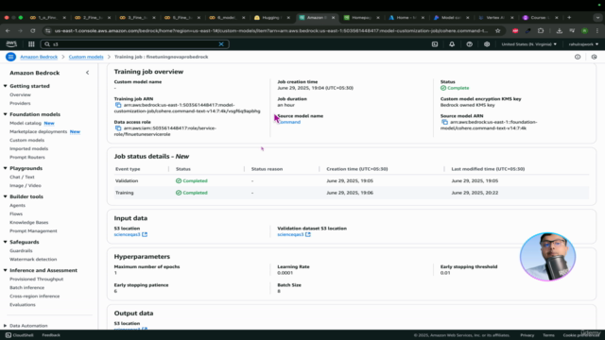605x340 pixels.
Task: Open the Privacy link in footer
Action: coord(527,335)
